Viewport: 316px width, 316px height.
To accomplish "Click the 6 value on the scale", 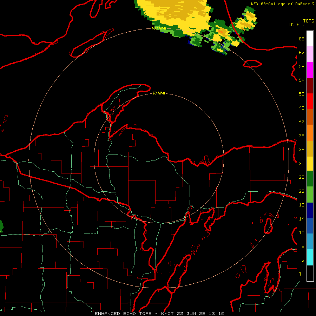I will [x=303, y=246].
